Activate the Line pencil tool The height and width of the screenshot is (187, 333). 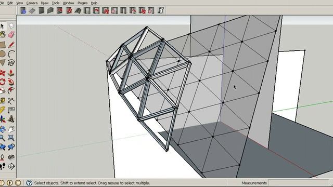point(11,45)
